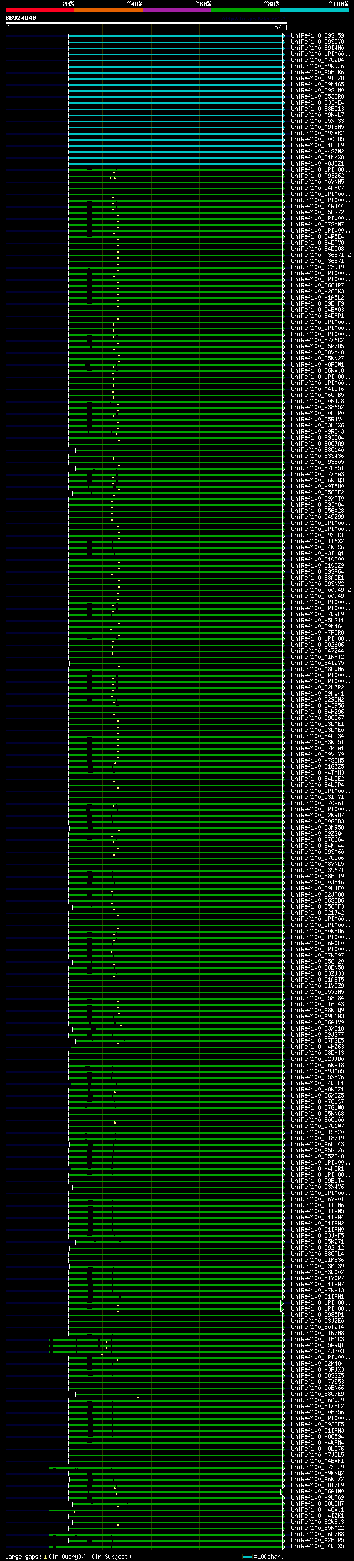
Task: Click the cyan alignment bar for UniRef100_Q9SM59
Action: (x=176, y=36)
